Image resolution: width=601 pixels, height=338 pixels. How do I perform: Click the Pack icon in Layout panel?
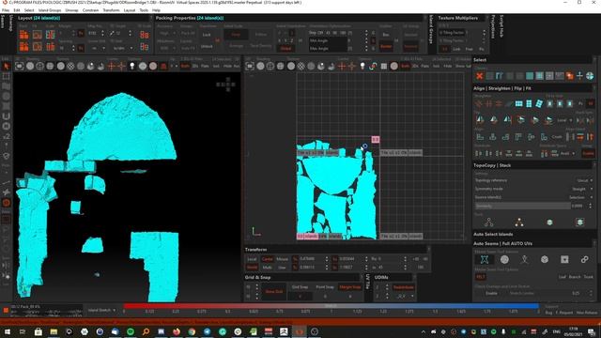click(24, 35)
